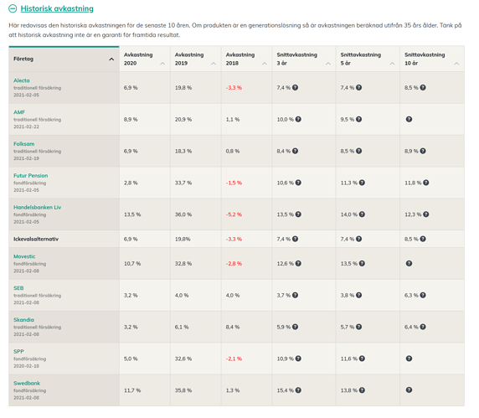Sort by Företag column chevron
This screenshot has height=418, width=479.
pos(111,59)
